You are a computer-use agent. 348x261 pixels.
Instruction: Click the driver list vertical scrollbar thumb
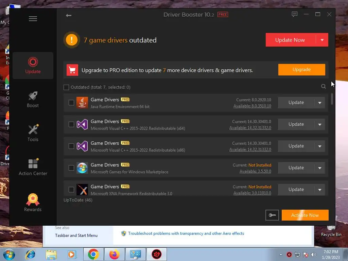[x=332, y=99]
